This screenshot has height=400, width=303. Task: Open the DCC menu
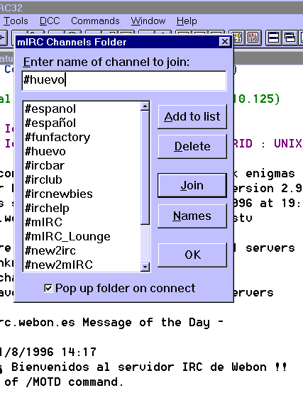tap(50, 21)
